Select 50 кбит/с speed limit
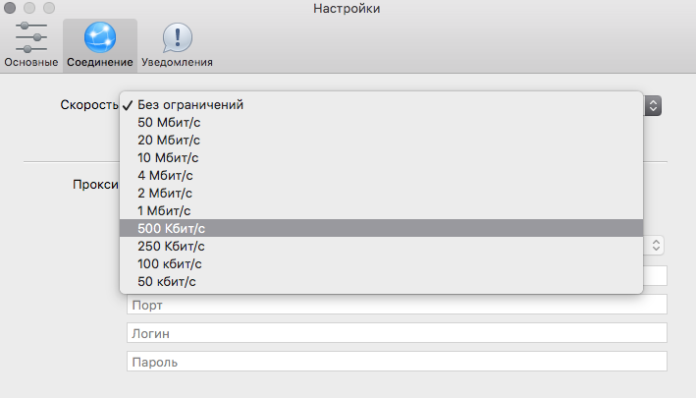This screenshot has width=696, height=398. [x=381, y=282]
